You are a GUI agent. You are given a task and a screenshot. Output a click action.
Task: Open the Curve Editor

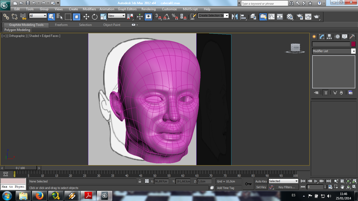[x=272, y=17]
